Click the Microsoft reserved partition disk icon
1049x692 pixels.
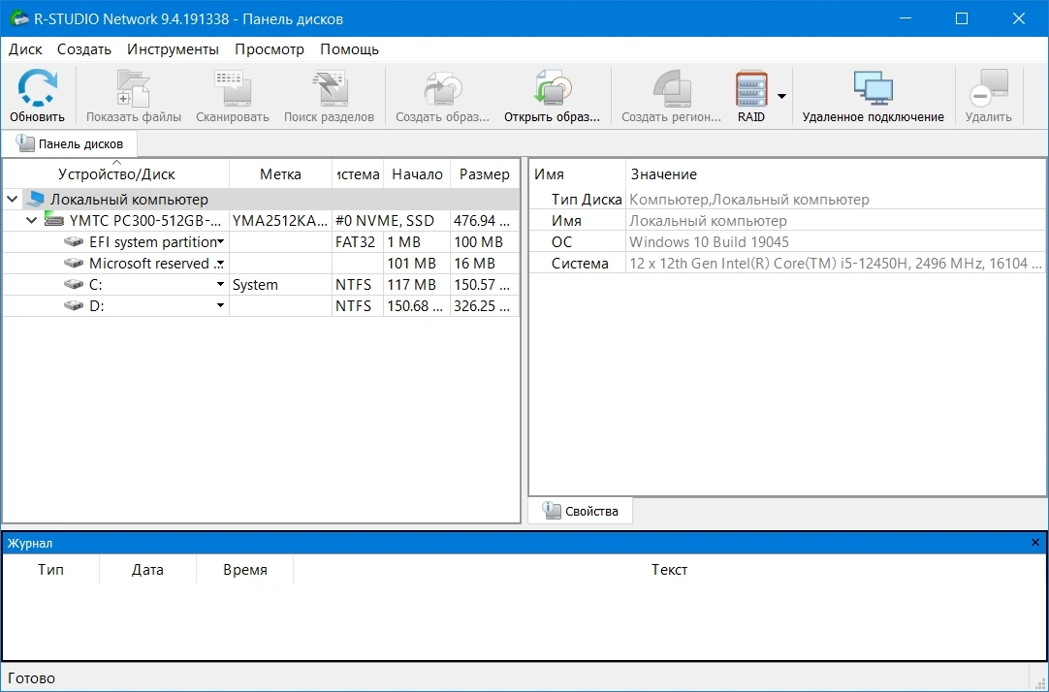coord(74,264)
